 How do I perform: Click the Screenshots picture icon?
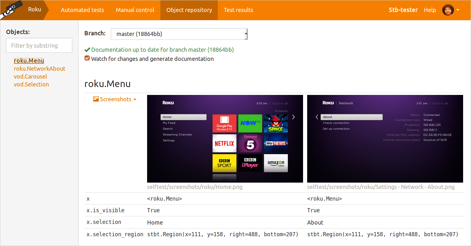tap(96, 99)
